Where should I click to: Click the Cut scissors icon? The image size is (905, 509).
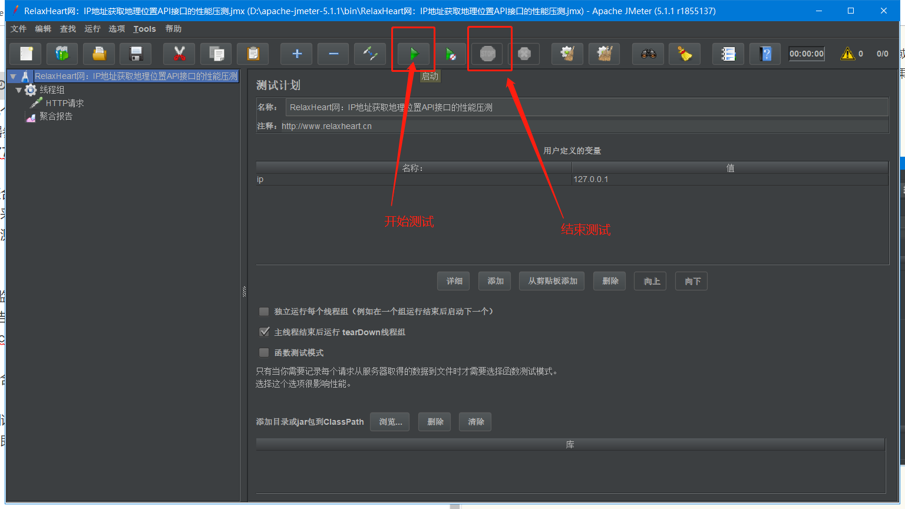click(x=179, y=54)
